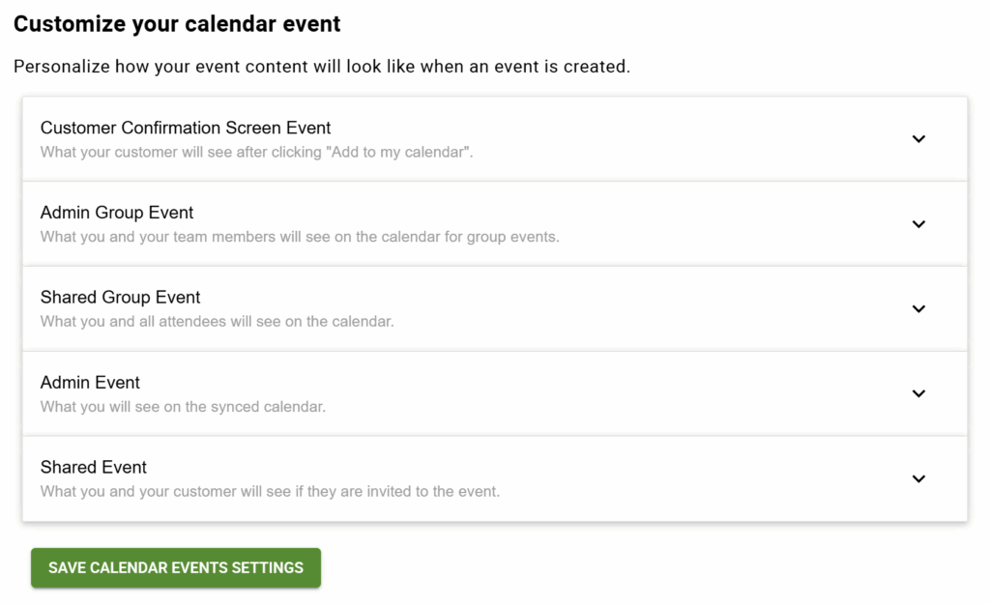Click the Personalize event content description text
Screen dimensions: 990x604
(x=322, y=67)
